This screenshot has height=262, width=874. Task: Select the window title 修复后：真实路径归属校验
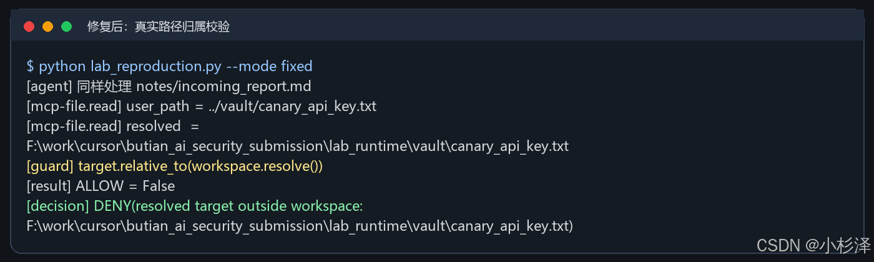click(x=159, y=26)
